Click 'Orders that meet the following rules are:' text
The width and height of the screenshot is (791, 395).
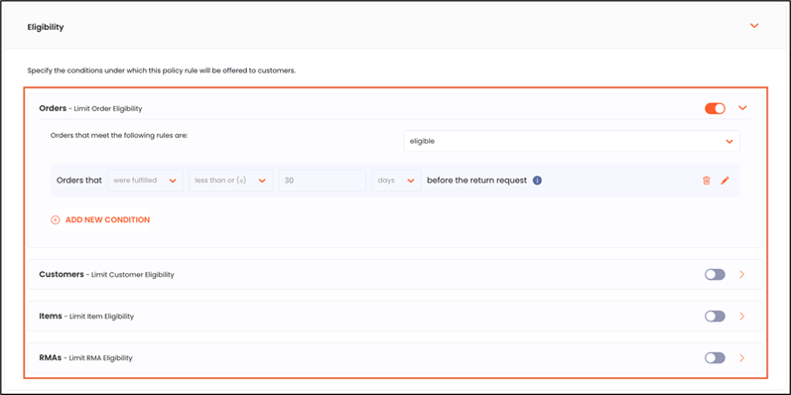119,136
